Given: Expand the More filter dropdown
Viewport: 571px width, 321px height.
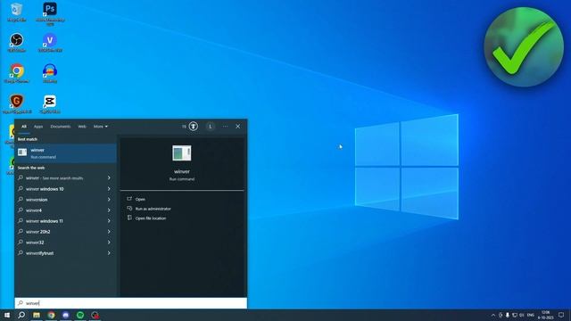Looking at the screenshot, I should [x=101, y=127].
